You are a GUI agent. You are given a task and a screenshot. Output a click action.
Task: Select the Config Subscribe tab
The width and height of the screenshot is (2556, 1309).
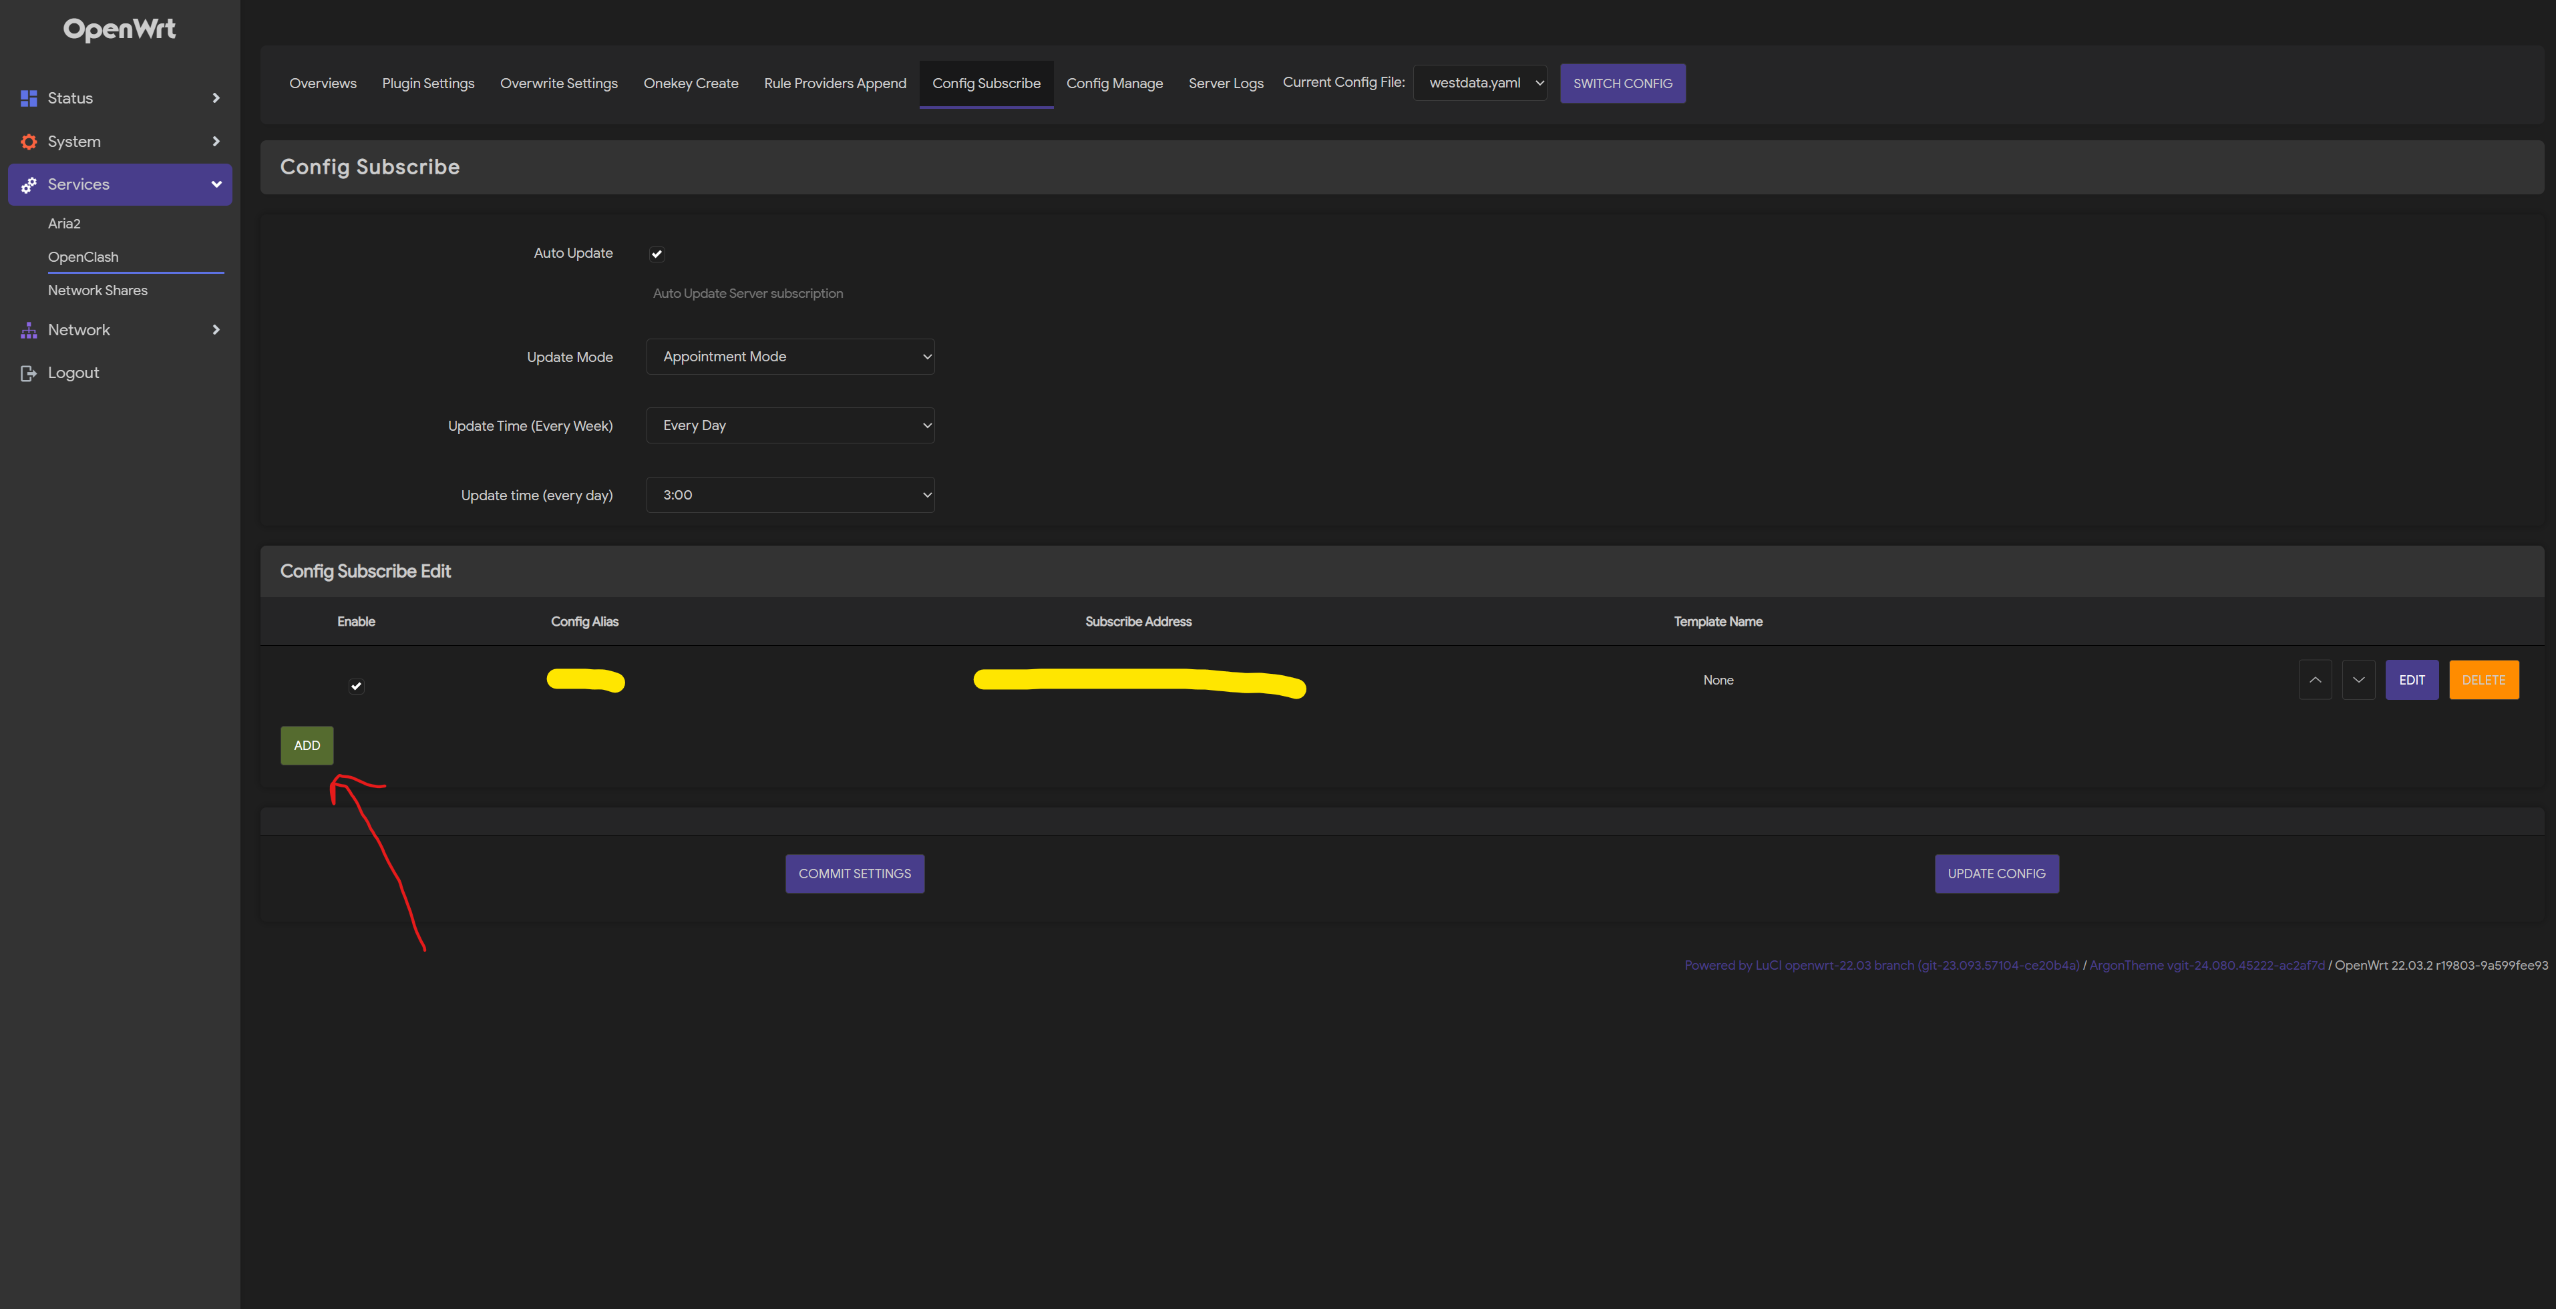986,83
